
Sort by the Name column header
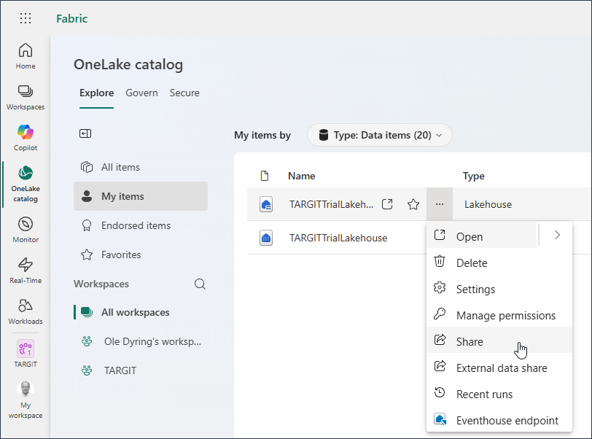pyautogui.click(x=301, y=176)
